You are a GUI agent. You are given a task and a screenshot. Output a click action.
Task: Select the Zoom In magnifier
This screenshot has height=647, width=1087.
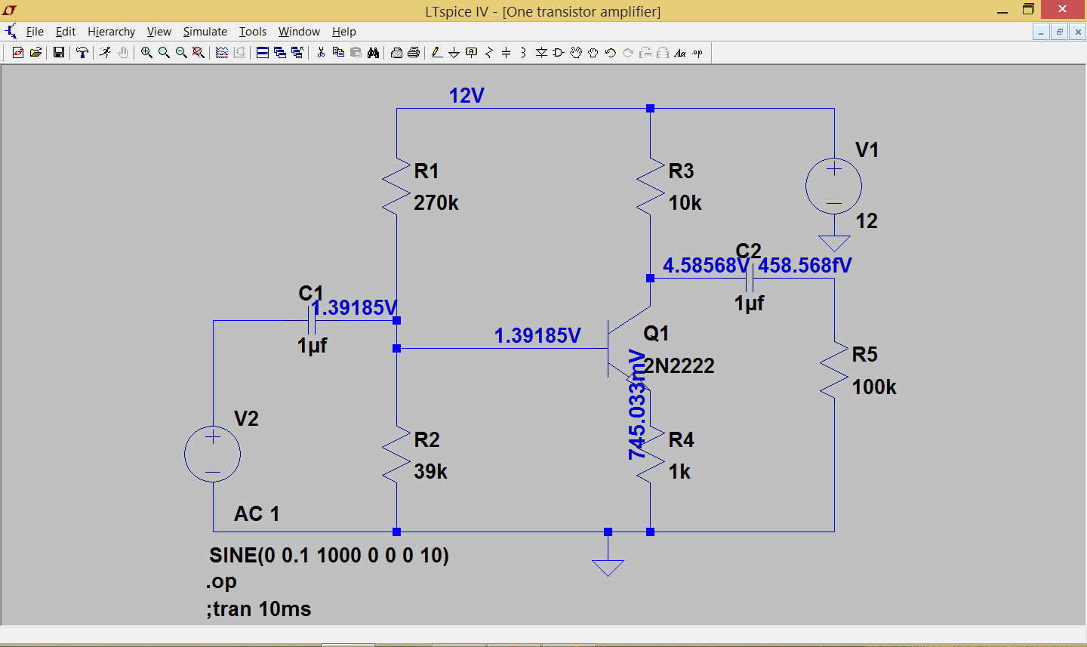coord(146,53)
